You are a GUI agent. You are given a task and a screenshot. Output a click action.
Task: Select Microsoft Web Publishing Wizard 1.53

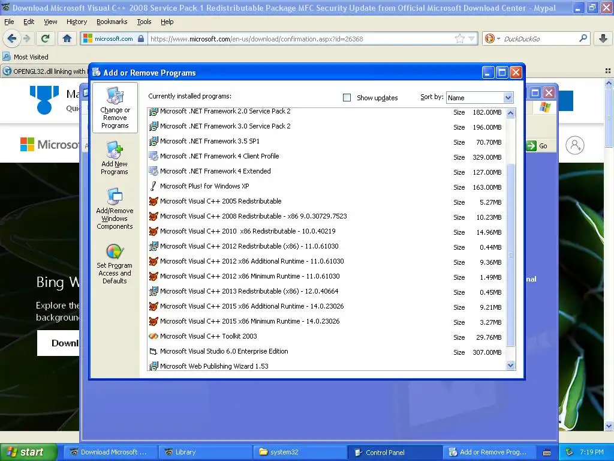pos(327,366)
